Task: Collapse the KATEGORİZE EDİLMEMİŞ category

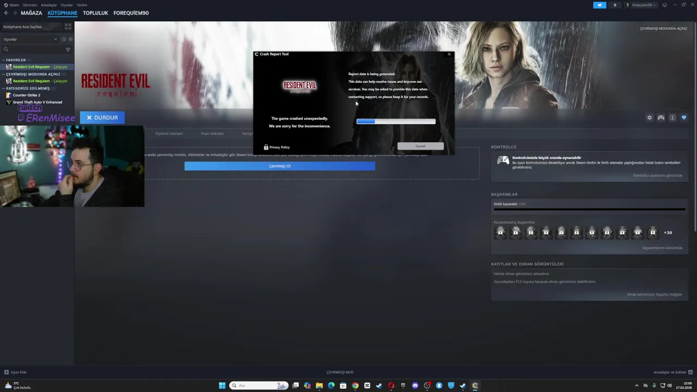Action: tap(28, 88)
